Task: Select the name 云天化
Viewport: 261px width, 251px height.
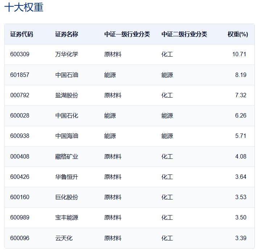Action: click(64, 238)
